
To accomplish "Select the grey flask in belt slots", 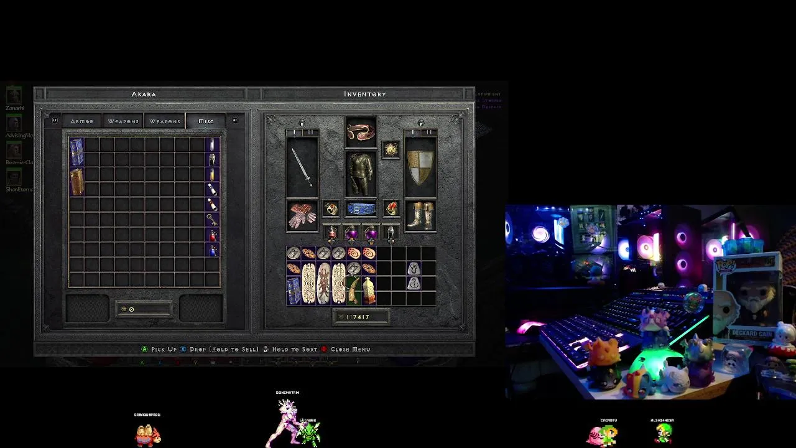I will [x=391, y=234].
